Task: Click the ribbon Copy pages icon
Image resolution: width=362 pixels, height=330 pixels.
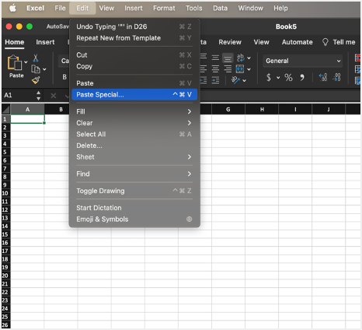Action: click(x=36, y=69)
